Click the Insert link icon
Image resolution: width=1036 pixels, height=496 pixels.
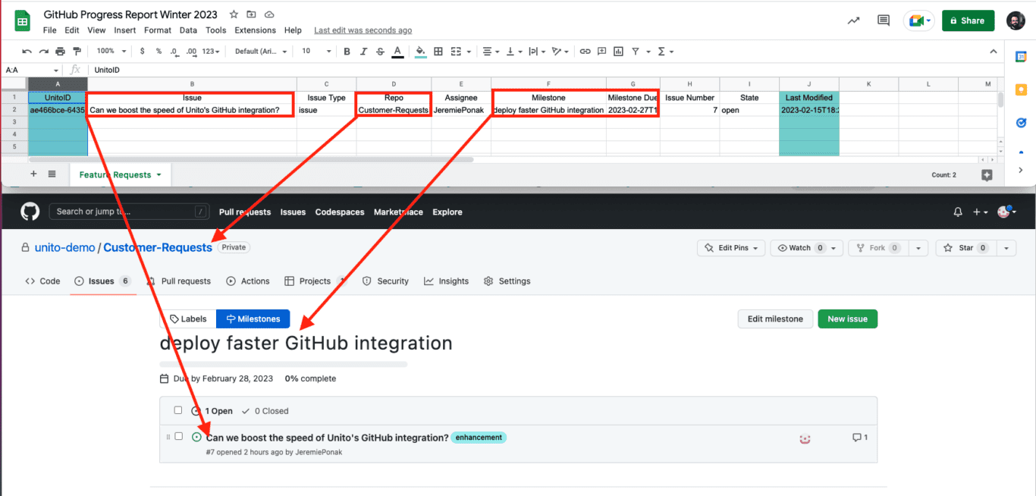[x=585, y=52]
